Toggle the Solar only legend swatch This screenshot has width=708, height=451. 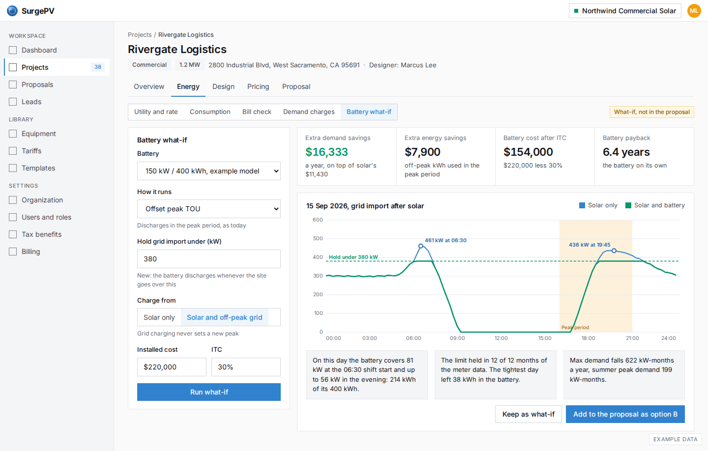[582, 205]
